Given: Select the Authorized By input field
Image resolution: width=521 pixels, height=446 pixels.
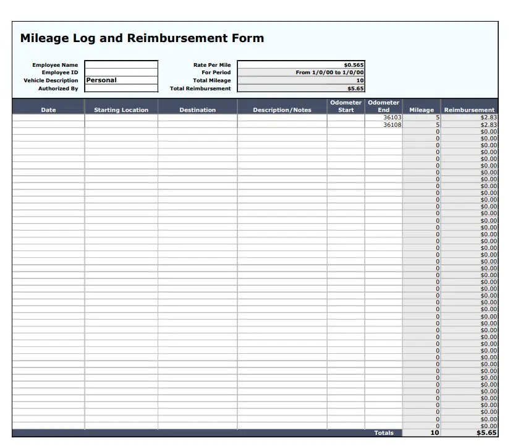Looking at the screenshot, I should pyautogui.click(x=121, y=88).
